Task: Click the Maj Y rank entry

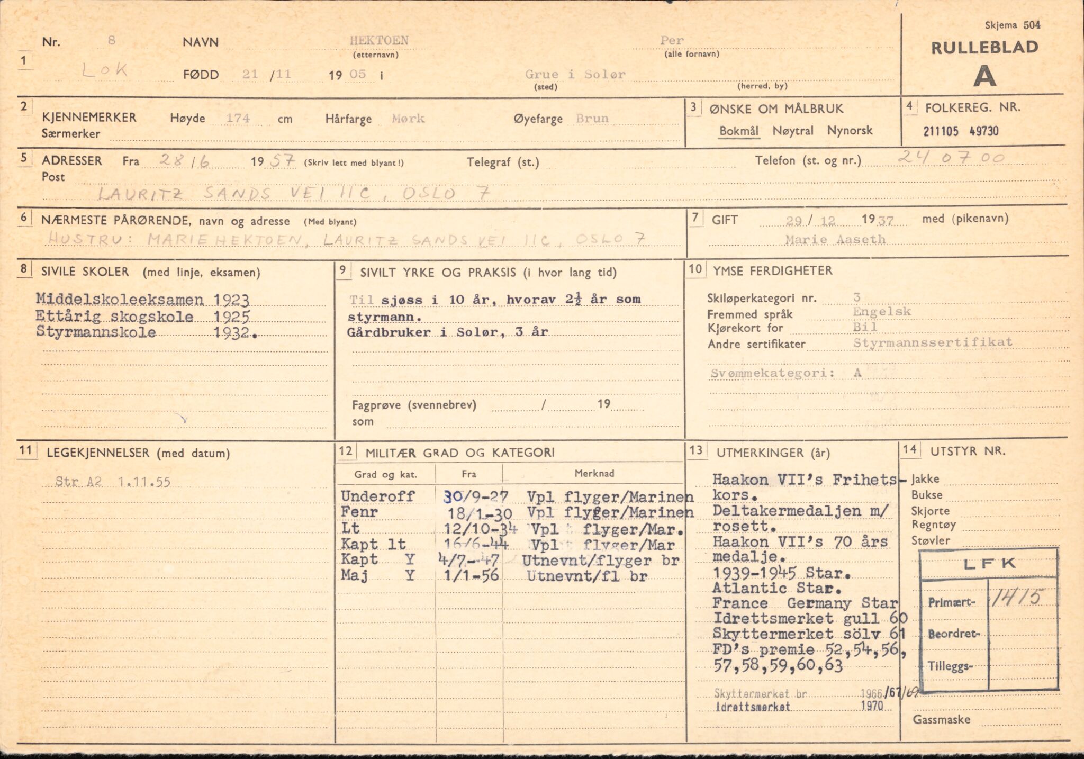Action: (x=378, y=576)
